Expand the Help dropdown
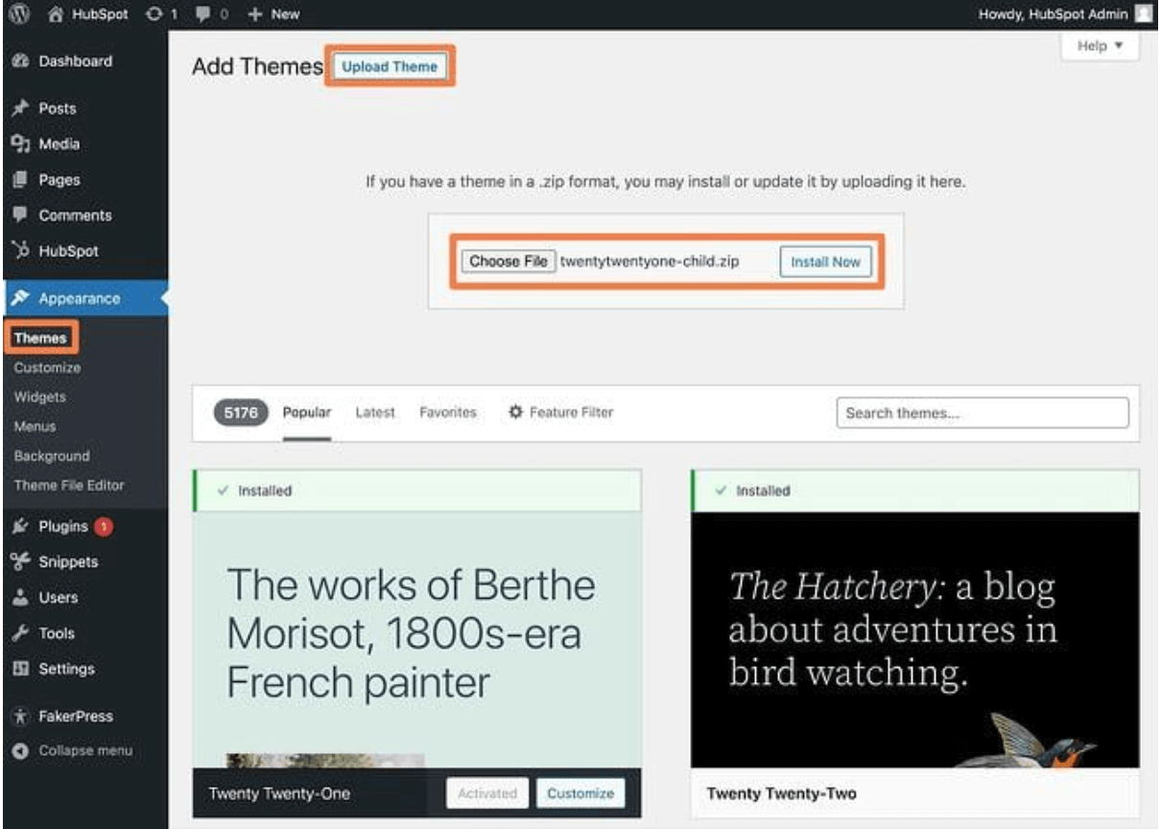The width and height of the screenshot is (1161, 829). tap(1100, 46)
